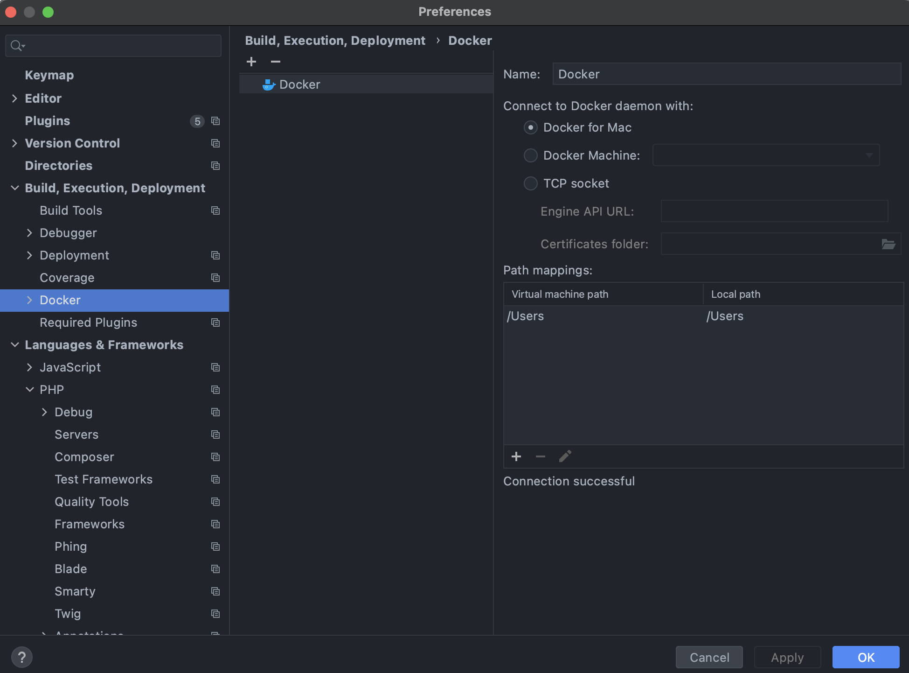Click the path mapping remove icon
Viewport: 909px width, 673px height.
pos(540,456)
